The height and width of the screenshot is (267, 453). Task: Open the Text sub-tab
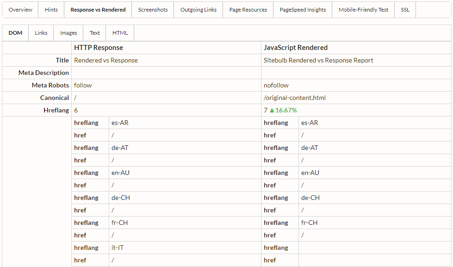(95, 33)
